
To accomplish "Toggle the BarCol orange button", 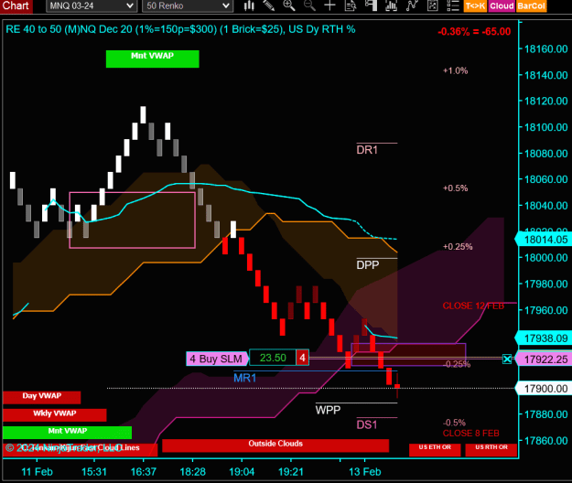I will click(531, 5).
